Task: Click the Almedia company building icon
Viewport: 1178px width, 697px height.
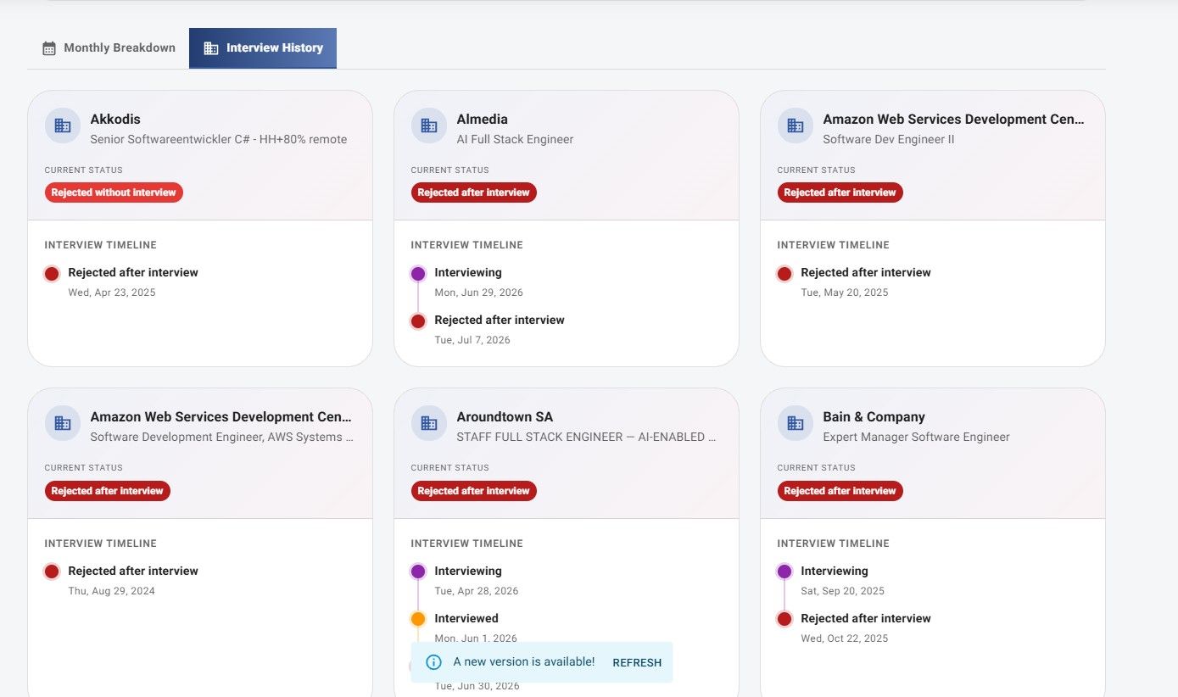Action: point(429,125)
